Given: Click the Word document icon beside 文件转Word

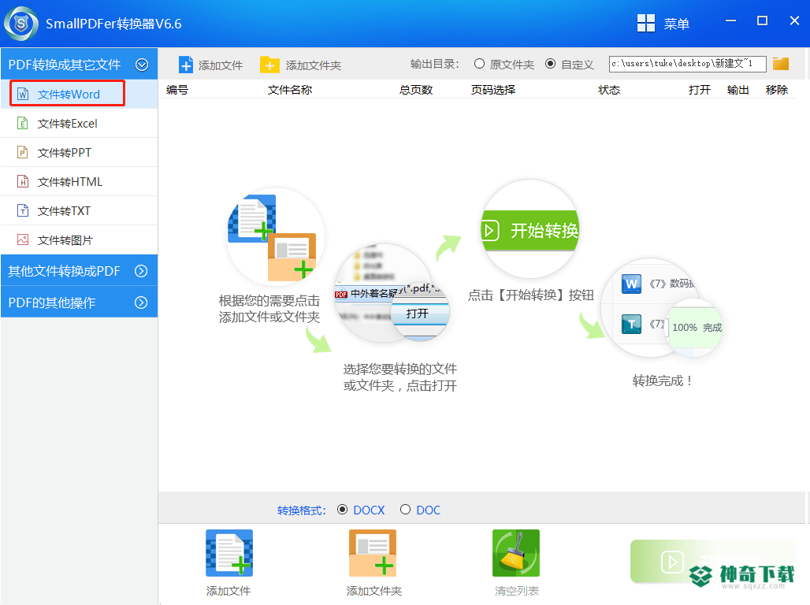Looking at the screenshot, I should [x=23, y=94].
